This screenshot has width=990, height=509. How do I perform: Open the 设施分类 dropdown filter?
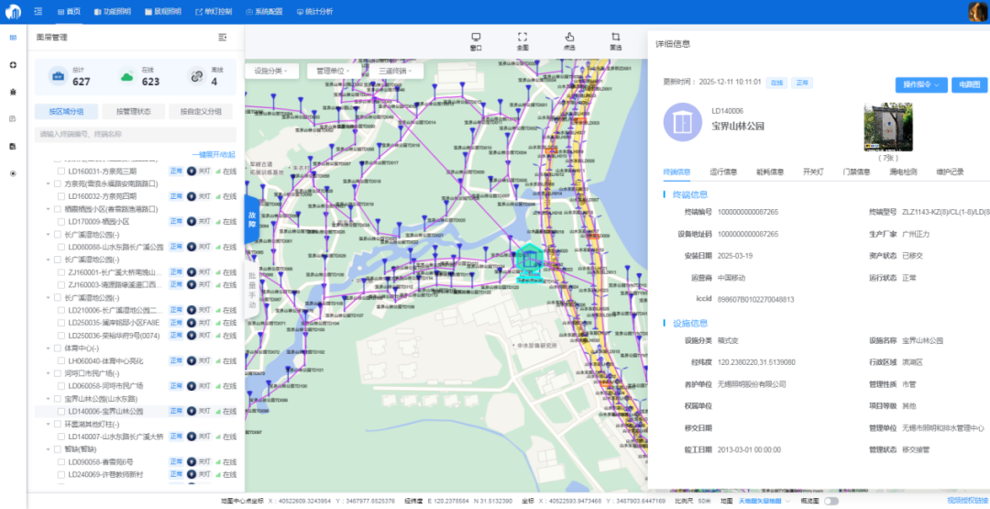[274, 71]
